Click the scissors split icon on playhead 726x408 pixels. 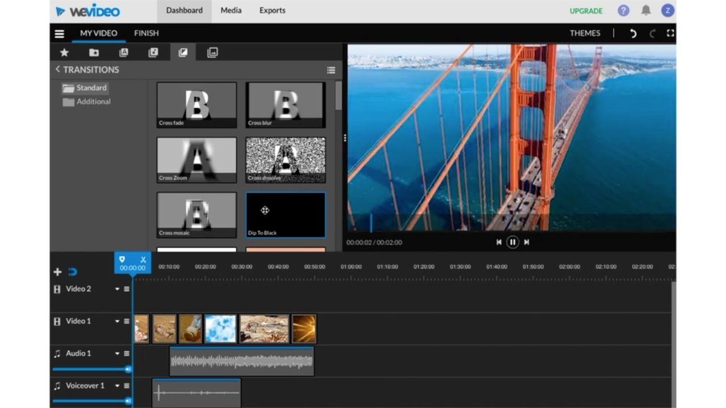pos(143,260)
